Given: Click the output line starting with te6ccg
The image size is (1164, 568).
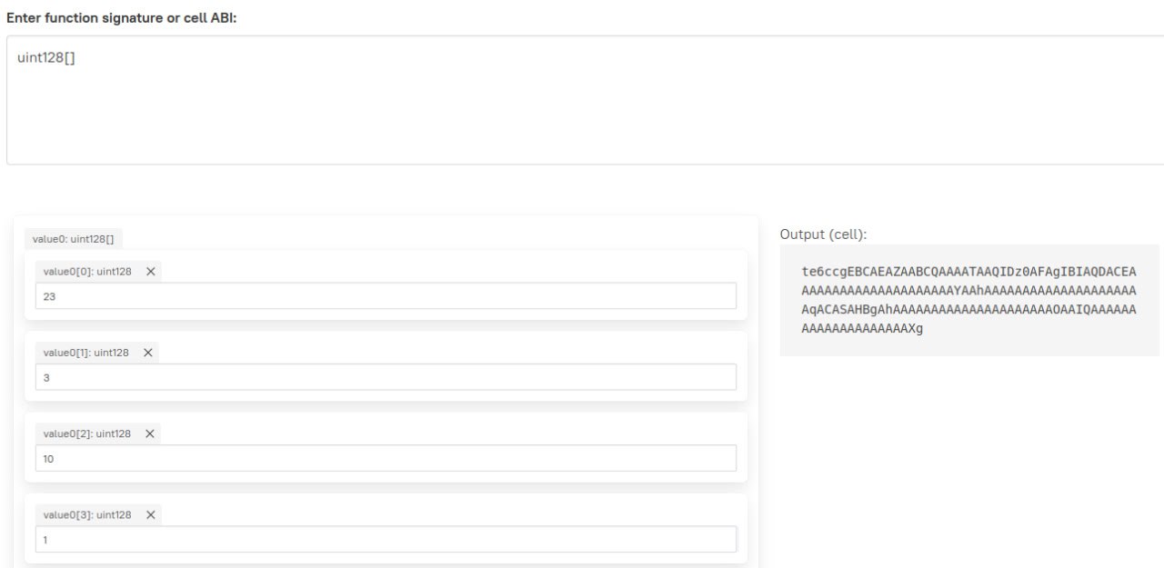Looking at the screenshot, I should pos(968,272).
